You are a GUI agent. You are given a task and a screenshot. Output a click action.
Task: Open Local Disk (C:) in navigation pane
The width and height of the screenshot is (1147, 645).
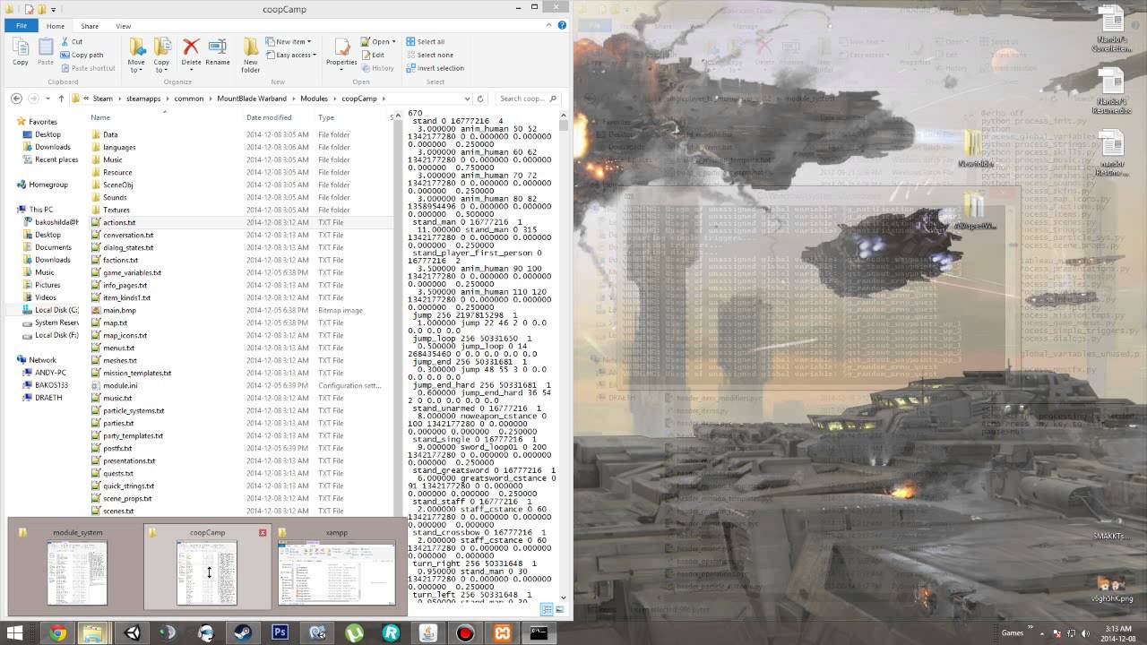point(49,310)
